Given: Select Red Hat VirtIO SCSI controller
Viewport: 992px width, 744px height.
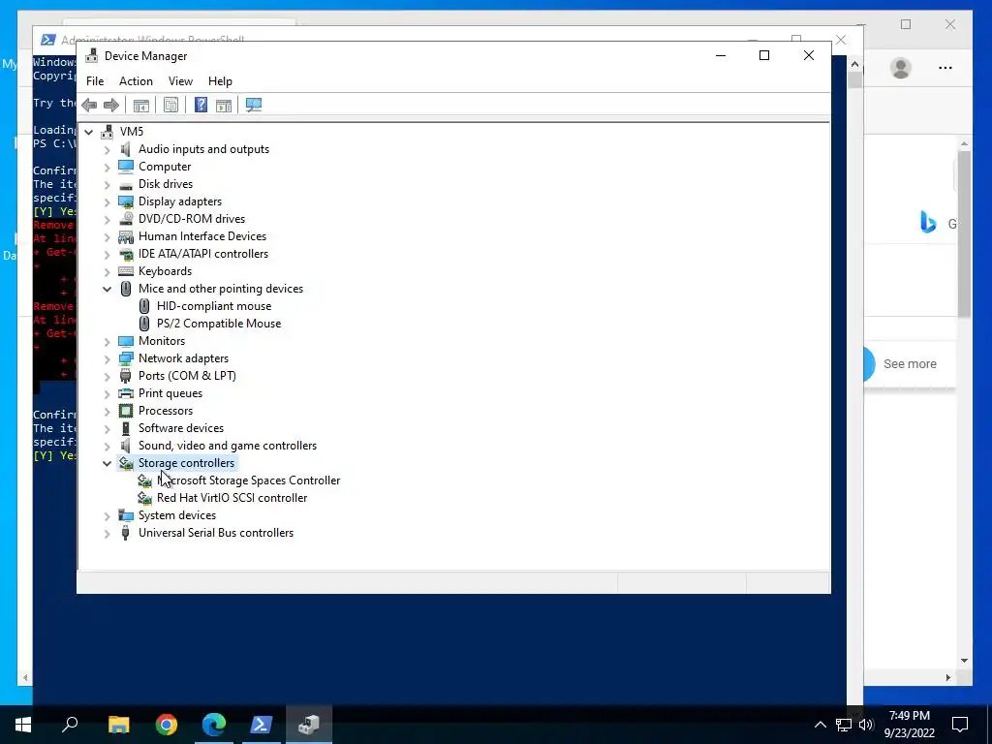Looking at the screenshot, I should [232, 498].
